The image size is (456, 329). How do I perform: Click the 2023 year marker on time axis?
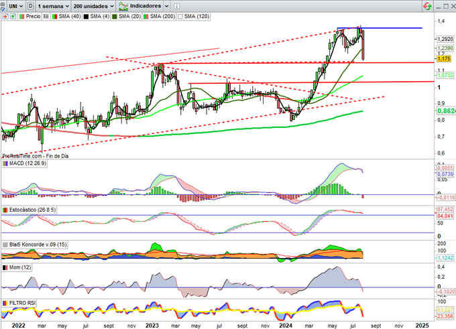pyautogui.click(x=152, y=326)
